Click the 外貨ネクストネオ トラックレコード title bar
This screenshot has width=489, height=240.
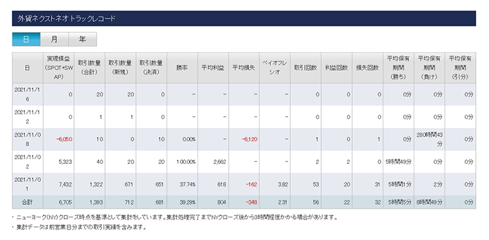tap(244, 19)
